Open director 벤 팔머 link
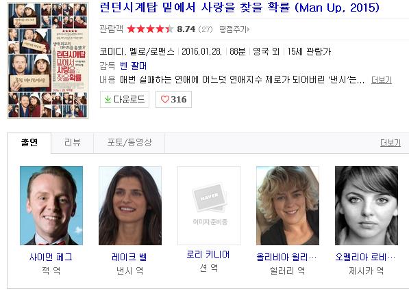Viewport: 409px width, 291px height. 134,66
